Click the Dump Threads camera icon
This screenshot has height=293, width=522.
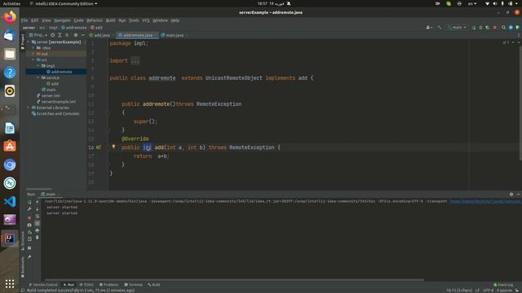pos(29,225)
